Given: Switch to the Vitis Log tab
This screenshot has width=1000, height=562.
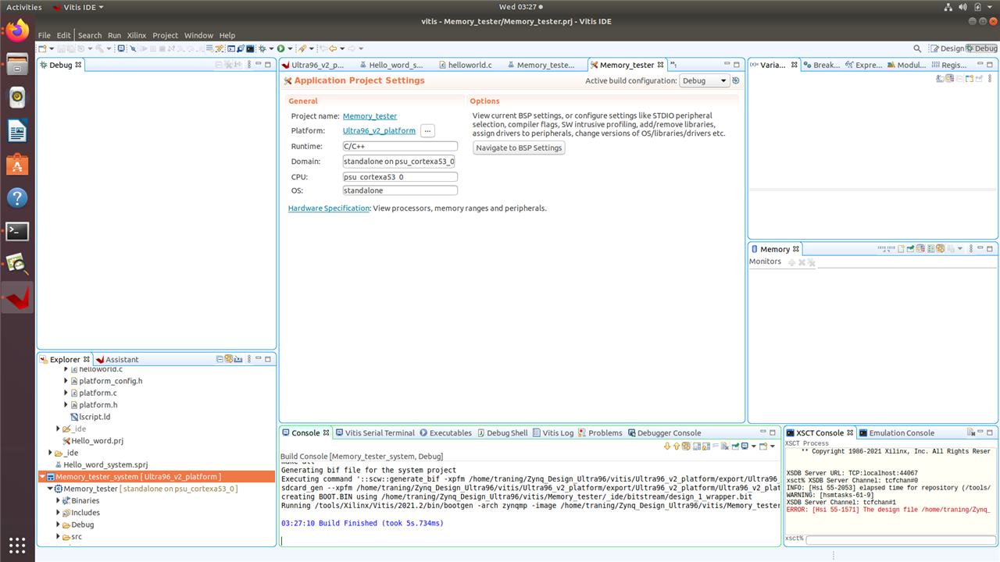Looking at the screenshot, I should tap(552, 432).
